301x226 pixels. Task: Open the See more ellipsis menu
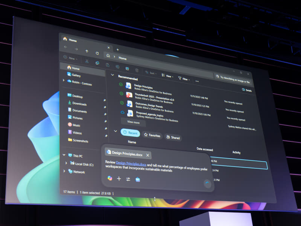click(197, 81)
